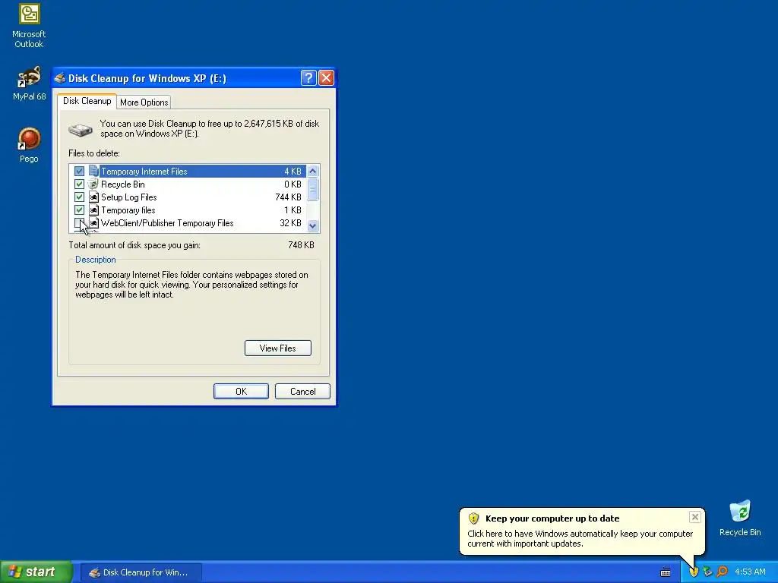Switch to the More Options tab

pyautogui.click(x=144, y=102)
